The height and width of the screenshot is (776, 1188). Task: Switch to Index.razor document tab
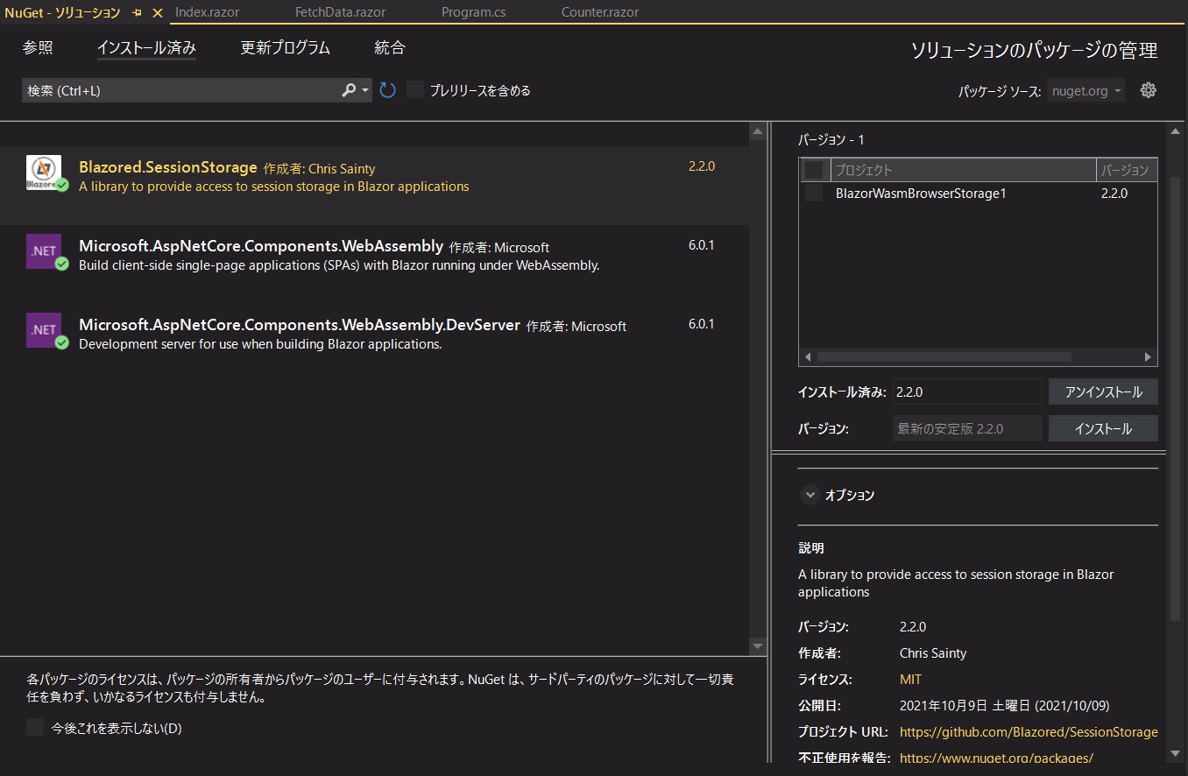coord(208,12)
